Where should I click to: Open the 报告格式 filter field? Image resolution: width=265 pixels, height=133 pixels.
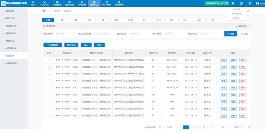[210, 34]
